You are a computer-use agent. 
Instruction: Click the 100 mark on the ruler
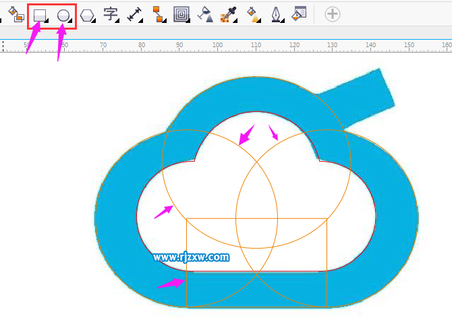point(217,45)
